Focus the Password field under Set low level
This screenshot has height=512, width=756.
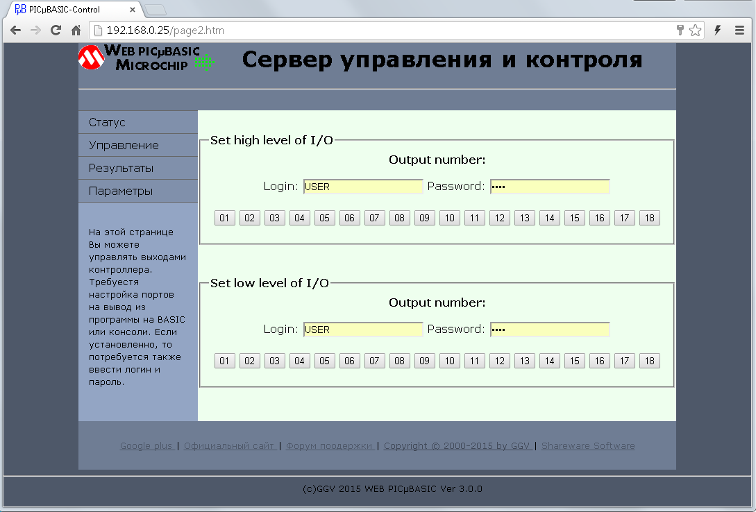point(549,330)
